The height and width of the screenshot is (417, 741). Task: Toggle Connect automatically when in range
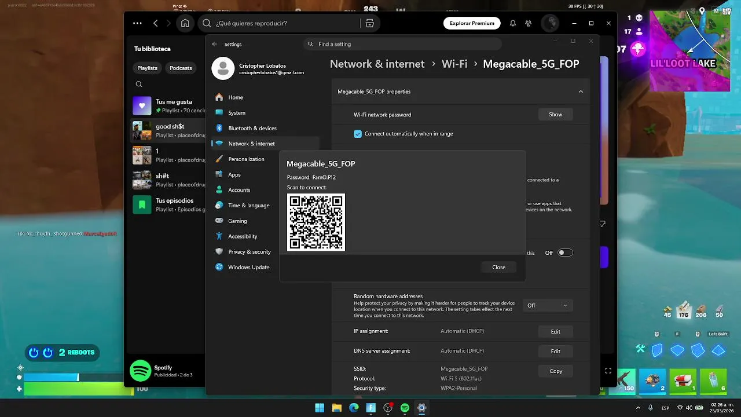point(358,134)
